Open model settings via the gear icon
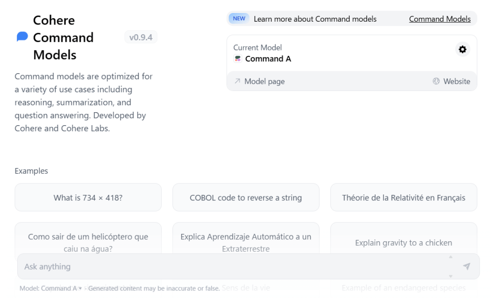492x298 pixels. click(x=462, y=50)
